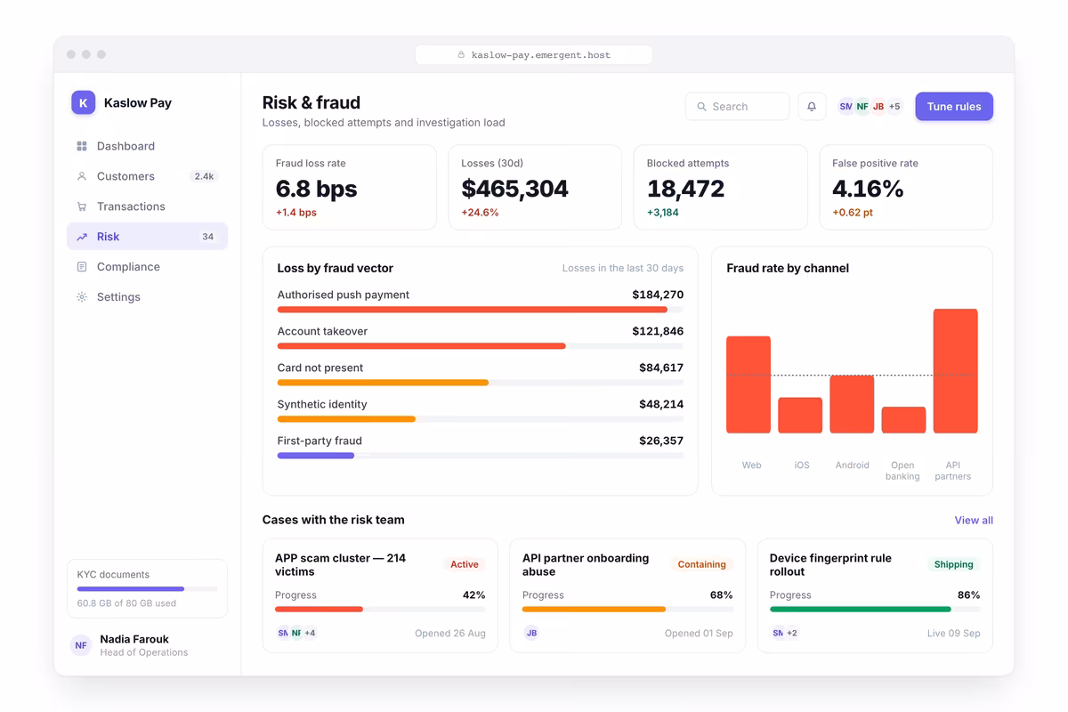Go to Transactions page
This screenshot has width=1068, height=712.
147,206
